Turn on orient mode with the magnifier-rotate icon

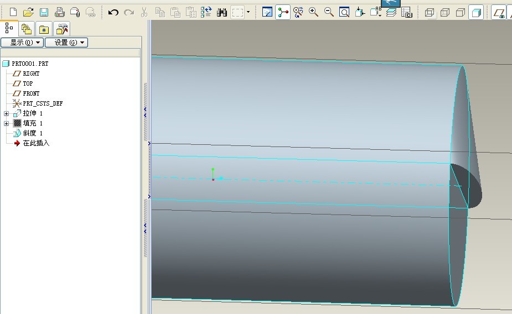[x=298, y=12]
